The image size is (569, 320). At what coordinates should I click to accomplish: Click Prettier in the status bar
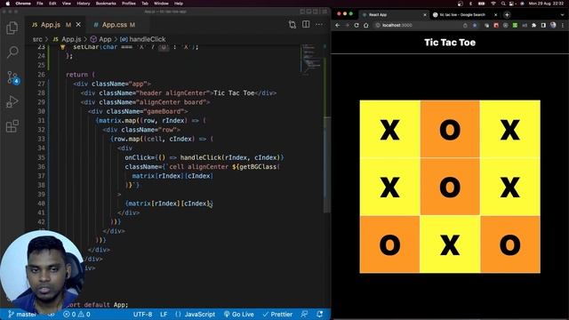tap(277, 314)
